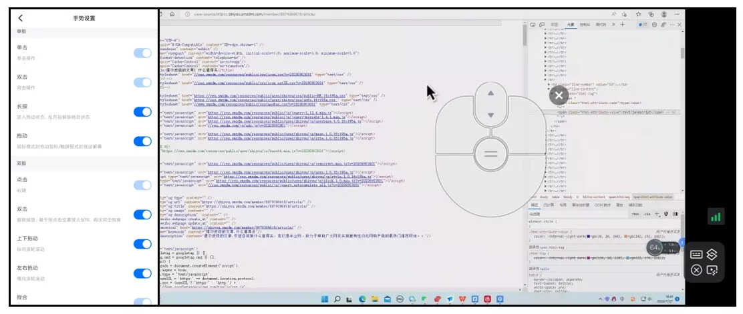Open browser collections icon

pyautogui.click(x=651, y=14)
